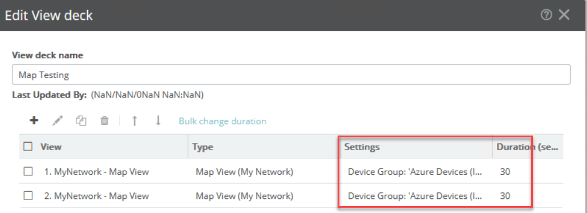Toggle the select-all checkbox in the table header
The height and width of the screenshot is (213, 587).
point(28,147)
